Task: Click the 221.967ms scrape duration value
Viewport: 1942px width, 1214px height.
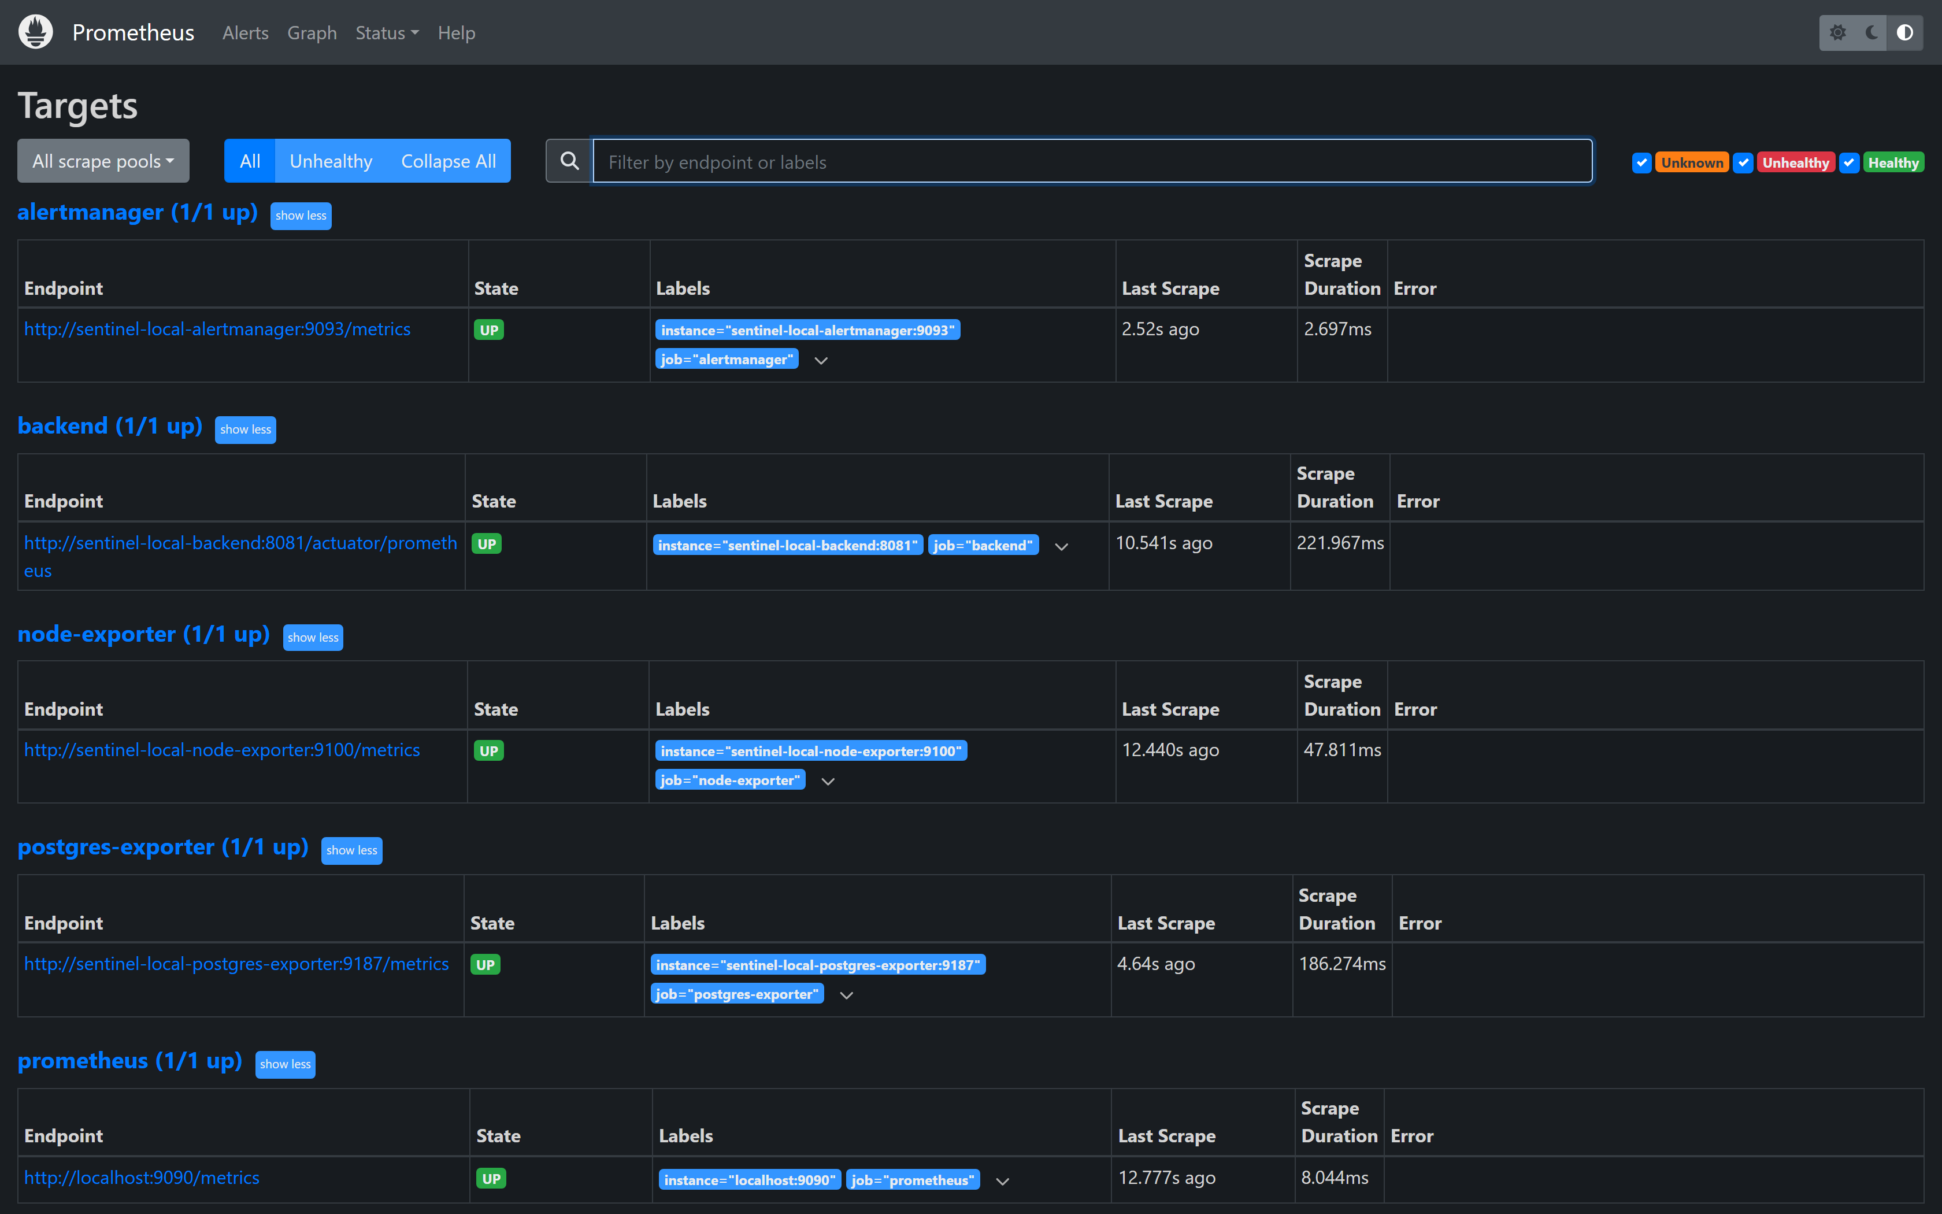Action: pyautogui.click(x=1340, y=543)
